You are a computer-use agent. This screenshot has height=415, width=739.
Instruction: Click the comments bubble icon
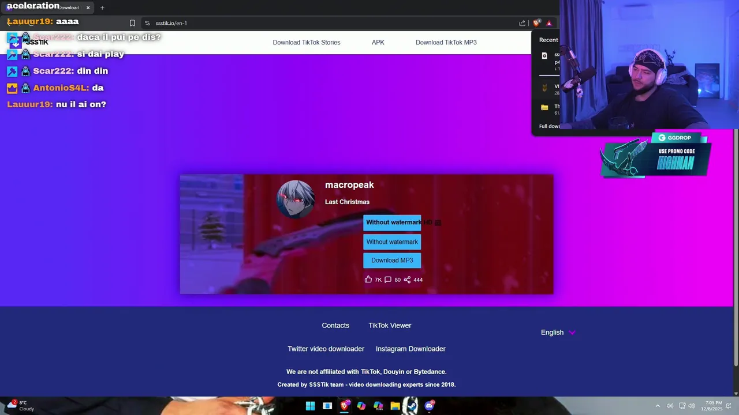[388, 280]
